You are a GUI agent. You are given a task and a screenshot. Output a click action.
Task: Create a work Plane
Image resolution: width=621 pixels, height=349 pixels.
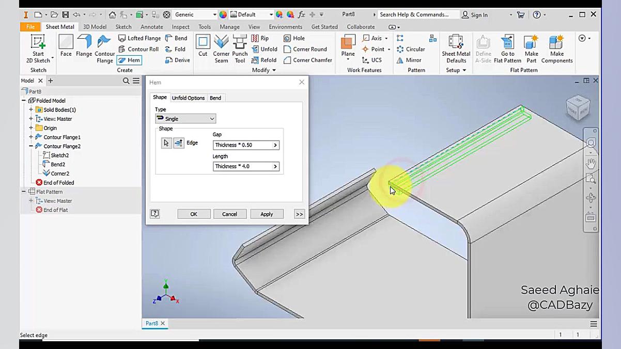[348, 46]
